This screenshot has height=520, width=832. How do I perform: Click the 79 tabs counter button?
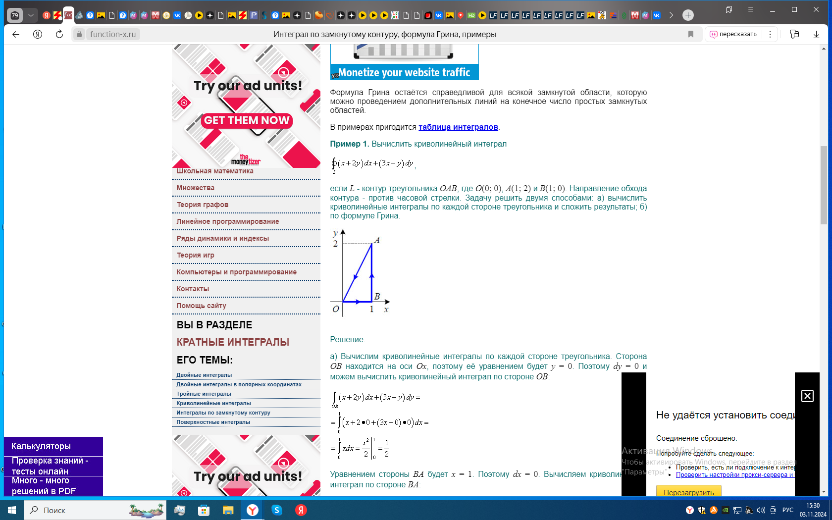click(x=15, y=15)
